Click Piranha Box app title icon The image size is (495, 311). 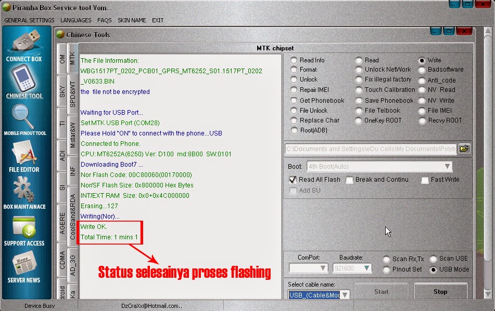(7, 7)
